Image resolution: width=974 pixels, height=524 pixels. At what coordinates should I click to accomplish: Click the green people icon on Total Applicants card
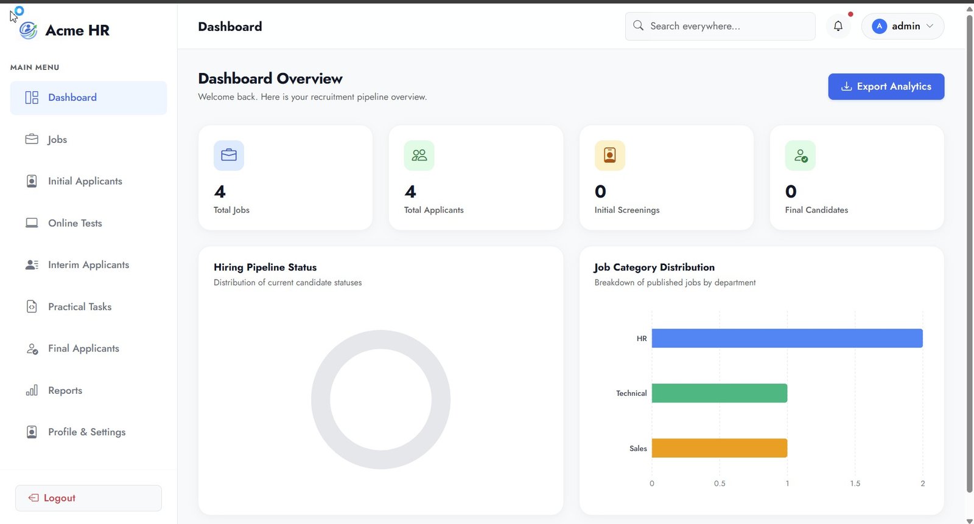click(419, 156)
